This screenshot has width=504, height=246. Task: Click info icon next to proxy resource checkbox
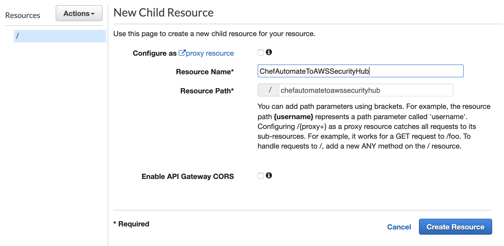pos(269,52)
